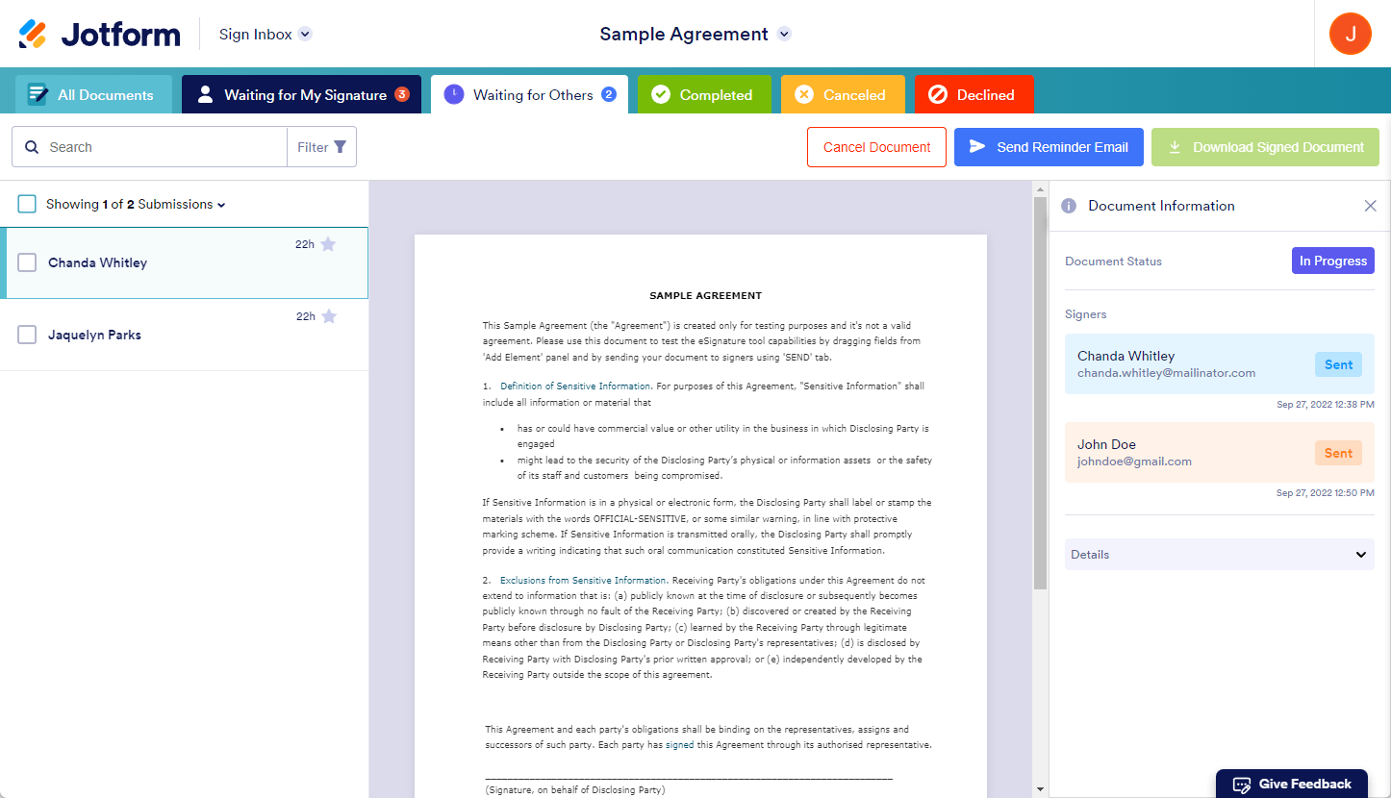The width and height of the screenshot is (1391, 798).
Task: Click the filter funnel icon
Action: click(340, 147)
